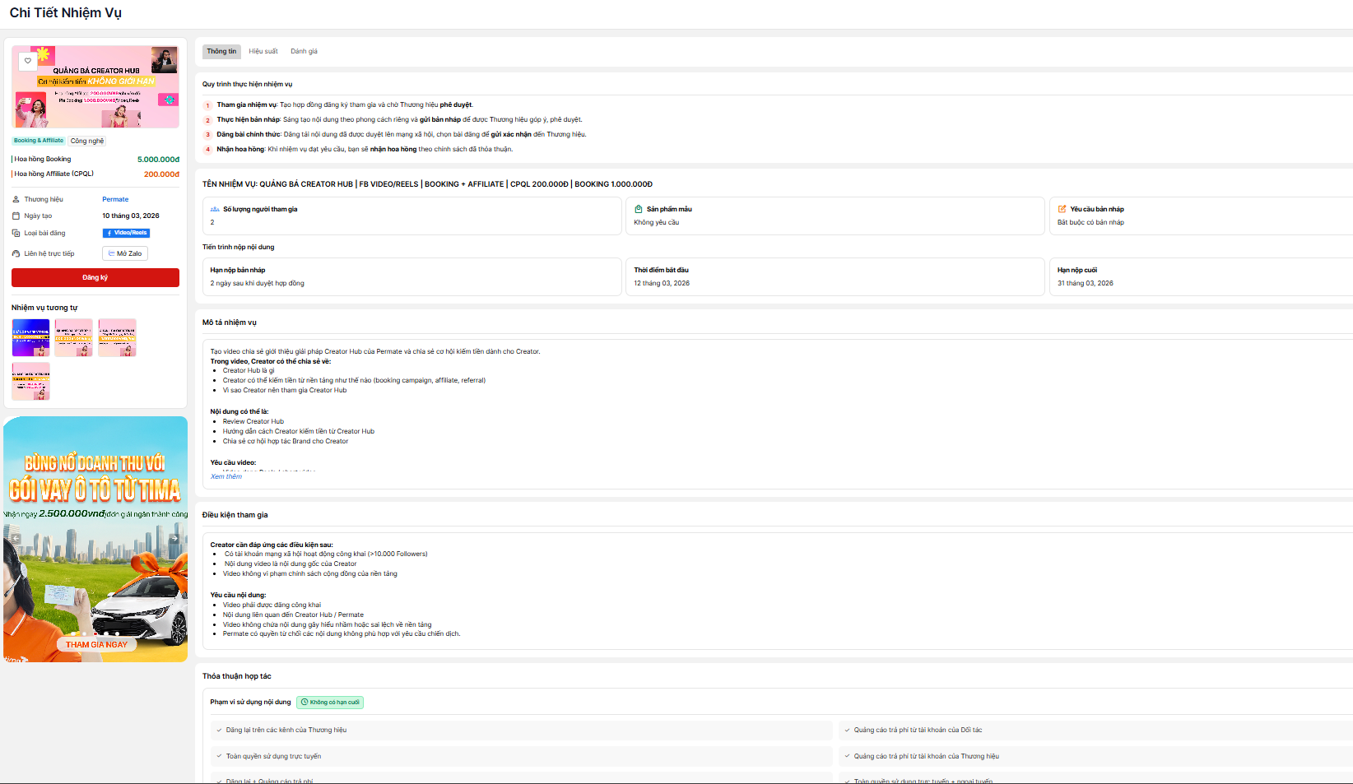
Task: Click the next arrow on Tima ad carousel
Action: 174,539
